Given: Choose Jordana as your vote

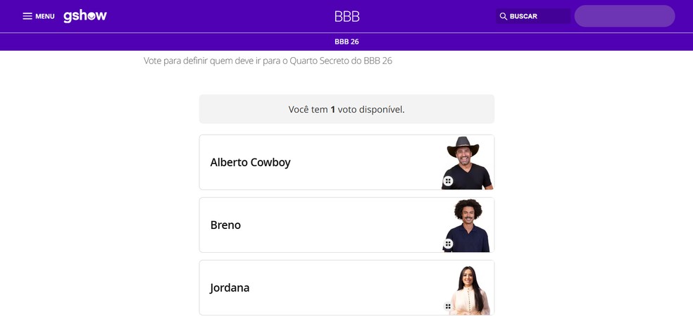Looking at the screenshot, I should [230, 287].
